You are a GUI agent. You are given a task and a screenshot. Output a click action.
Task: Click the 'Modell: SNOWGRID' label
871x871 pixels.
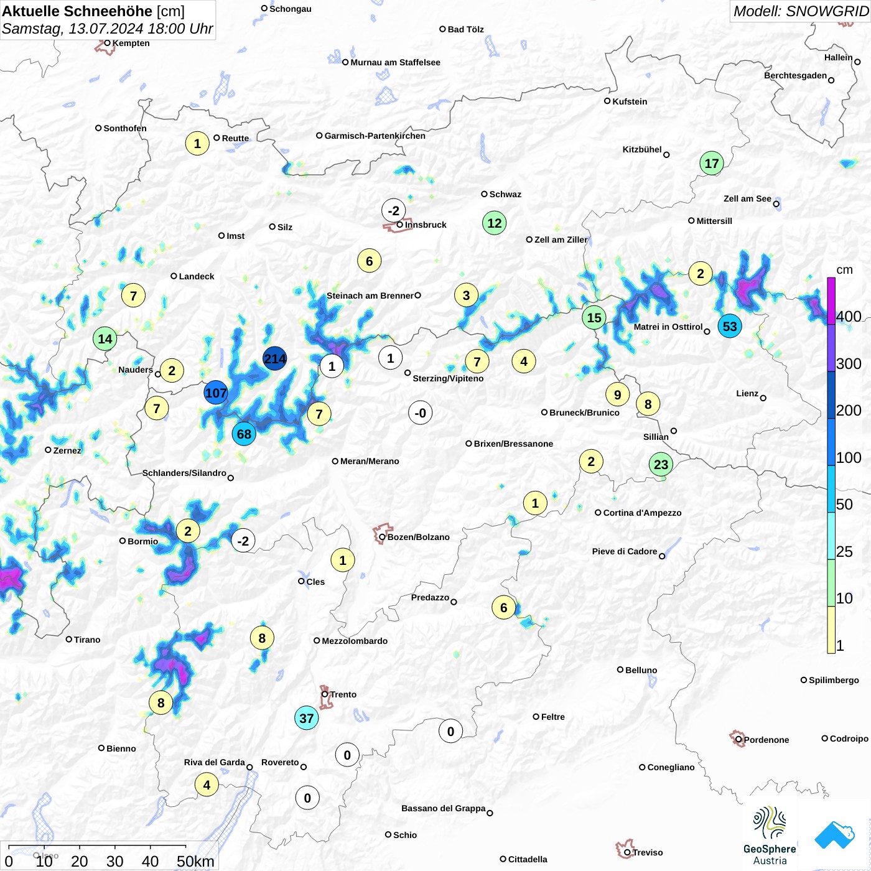pos(801,11)
